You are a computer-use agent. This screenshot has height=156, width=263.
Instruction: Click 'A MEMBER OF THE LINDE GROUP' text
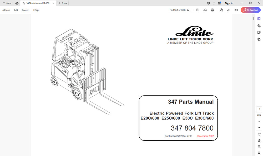pos(190,43)
